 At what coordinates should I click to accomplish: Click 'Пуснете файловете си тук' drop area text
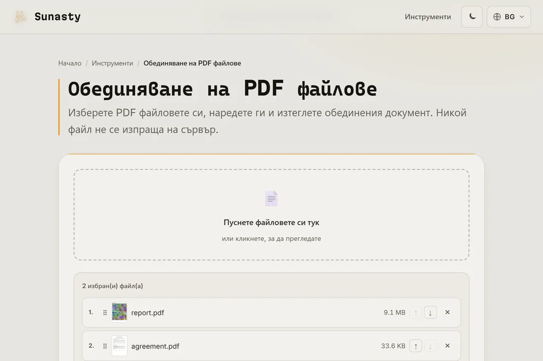click(271, 223)
